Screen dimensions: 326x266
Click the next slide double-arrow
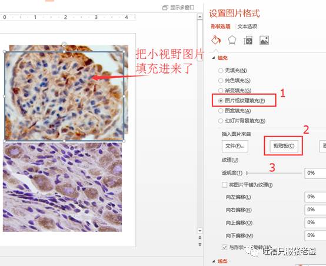[x=200, y=244]
